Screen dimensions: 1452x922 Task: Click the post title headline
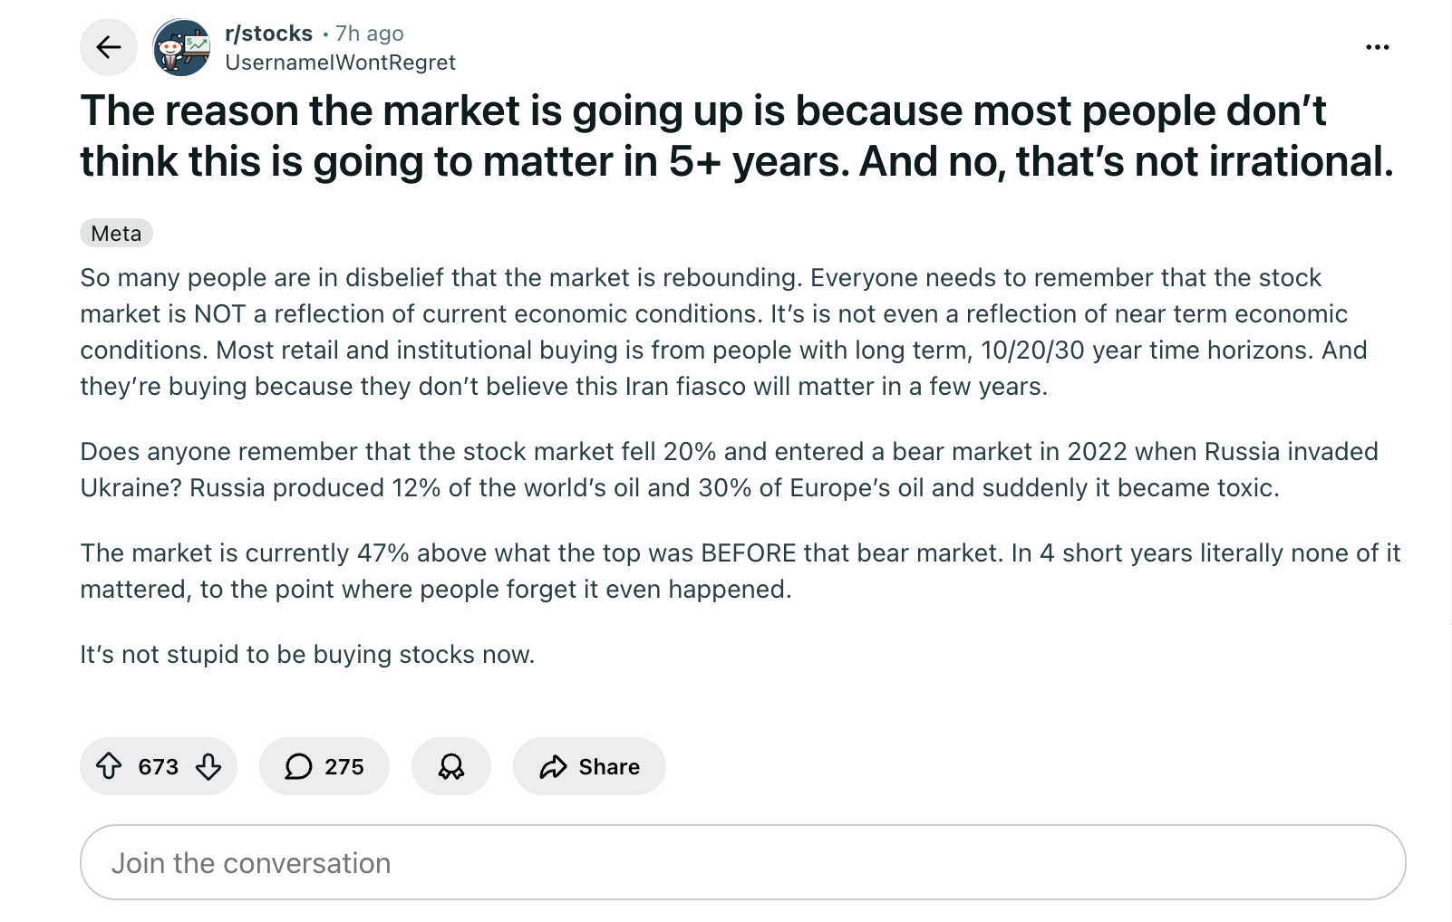736,136
